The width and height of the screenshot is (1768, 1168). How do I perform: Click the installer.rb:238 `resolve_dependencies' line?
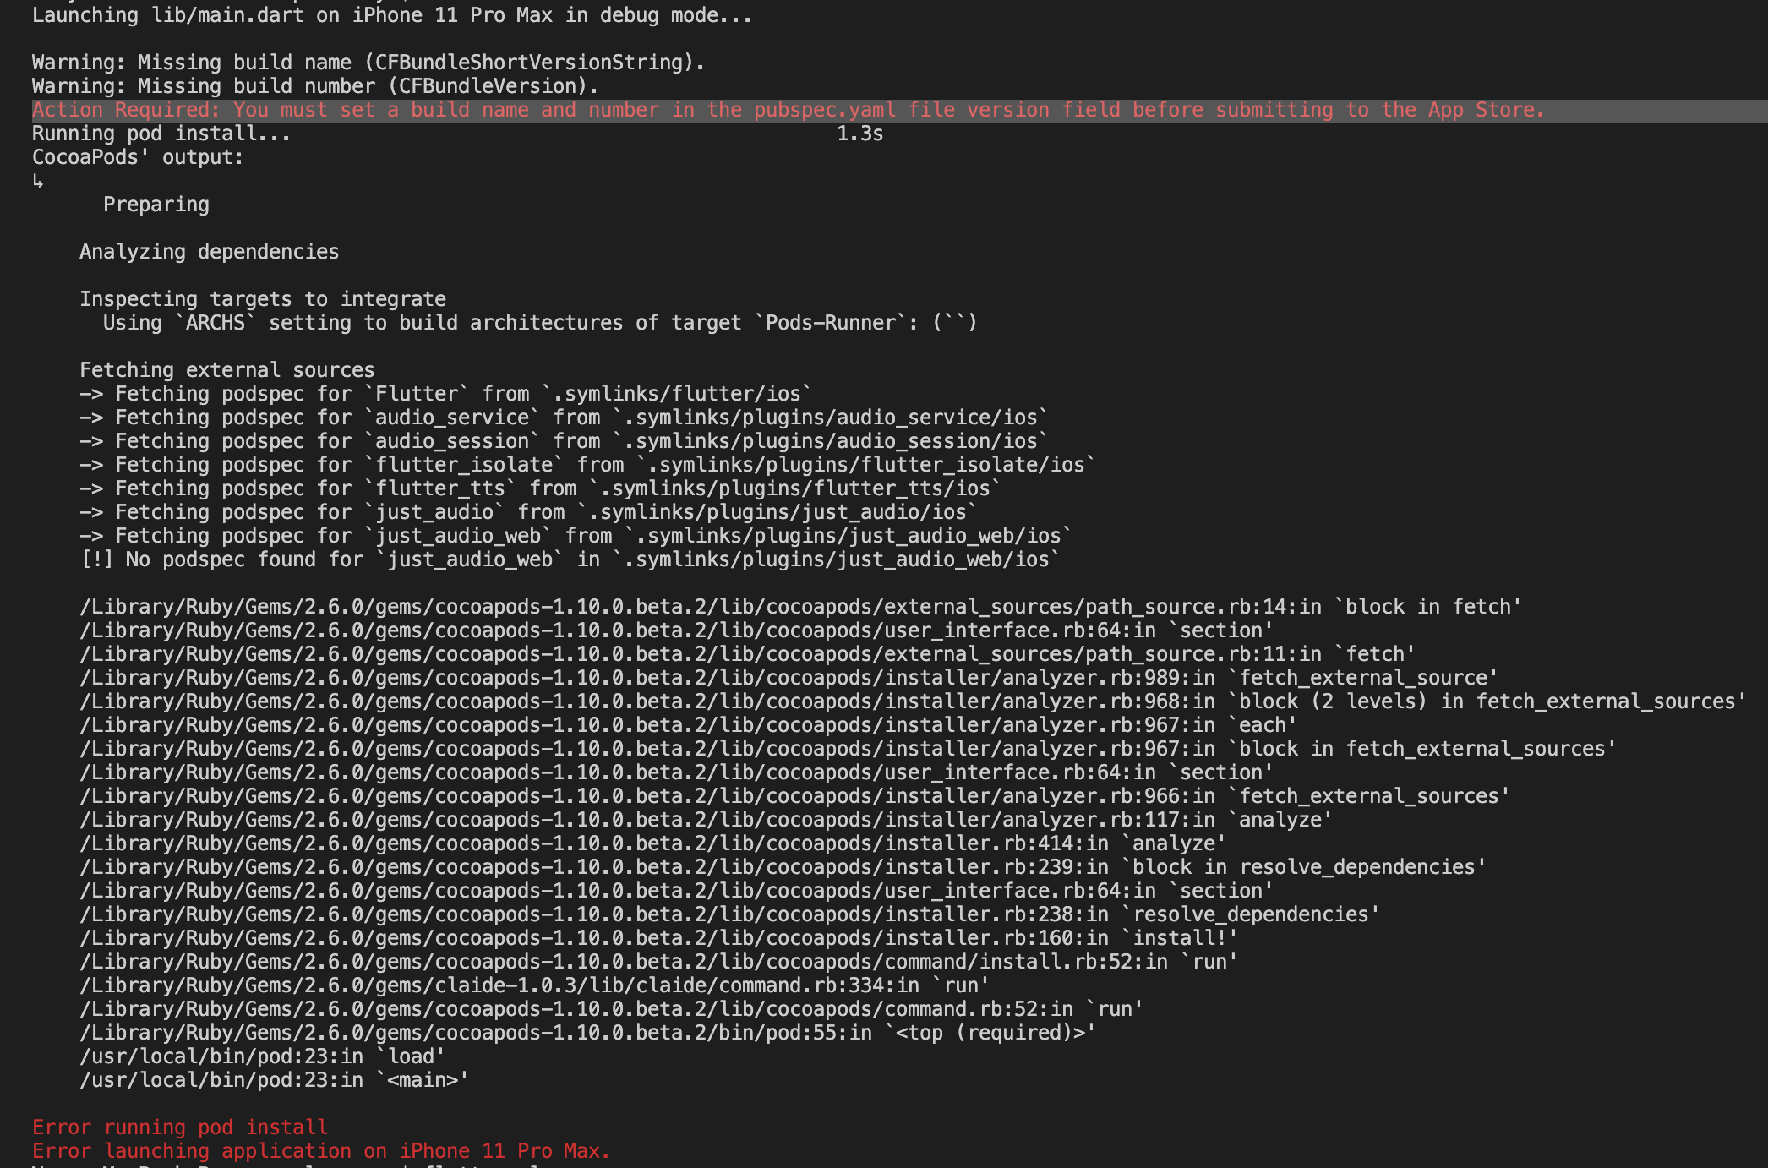(729, 914)
